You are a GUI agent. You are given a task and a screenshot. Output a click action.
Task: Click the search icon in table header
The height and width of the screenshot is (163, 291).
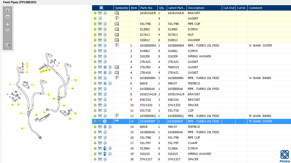(102, 8)
